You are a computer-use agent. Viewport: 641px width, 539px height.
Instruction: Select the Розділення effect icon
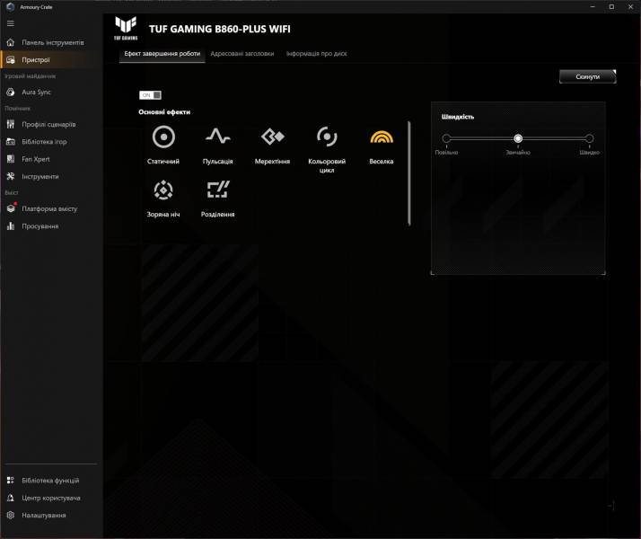coord(218,190)
